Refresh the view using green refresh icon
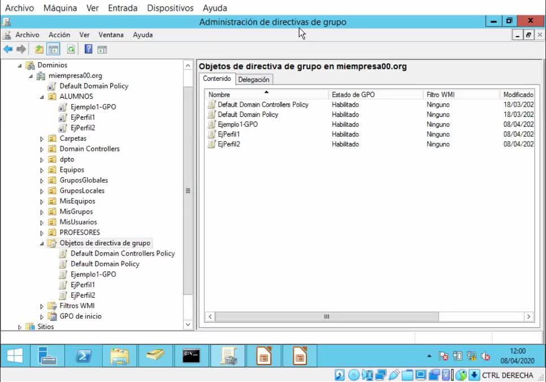 71,50
